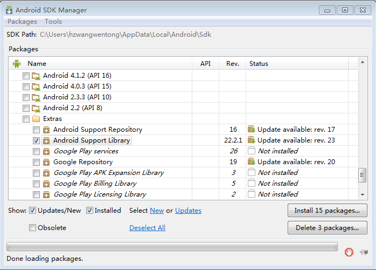Click the Deselect All link
Viewport: 376px width, 270px height.
[x=147, y=228]
